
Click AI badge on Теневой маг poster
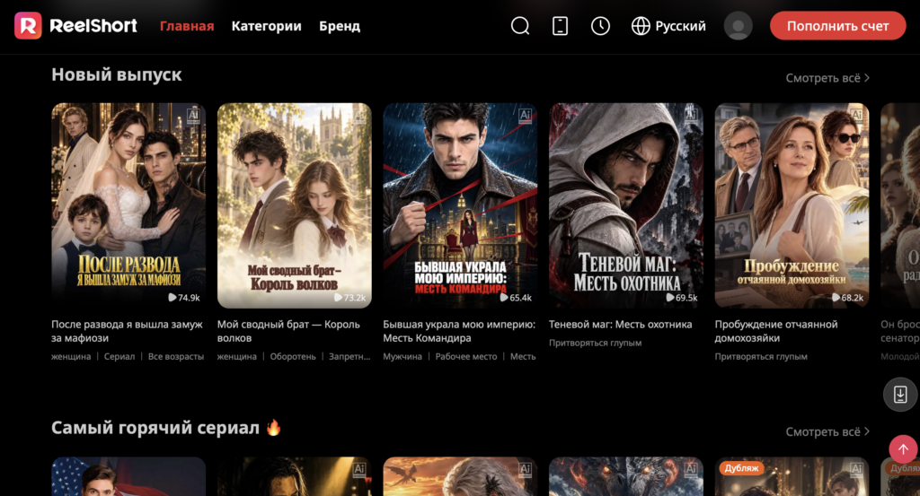click(x=691, y=116)
